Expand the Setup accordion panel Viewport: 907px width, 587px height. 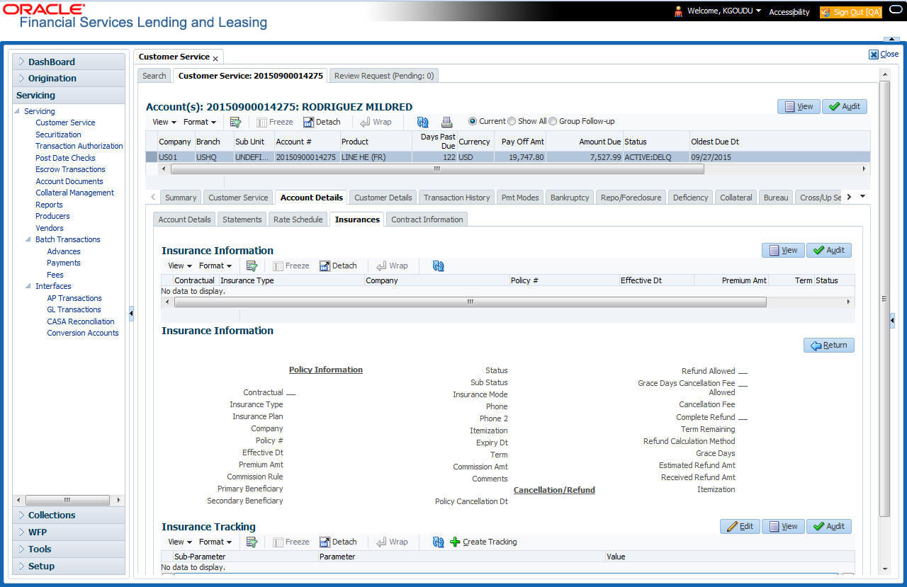(69, 566)
